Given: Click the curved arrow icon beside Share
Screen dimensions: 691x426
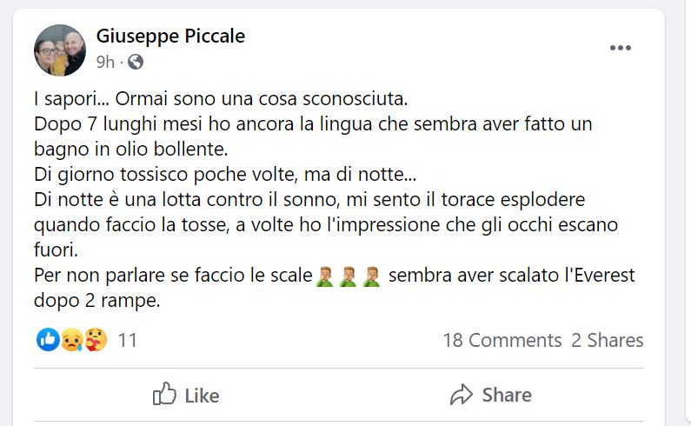Looking at the screenshot, I should click(x=462, y=395).
